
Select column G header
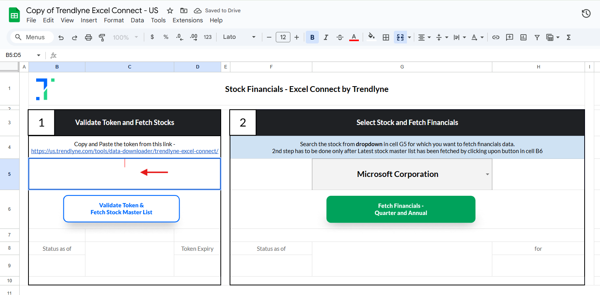[402, 67]
